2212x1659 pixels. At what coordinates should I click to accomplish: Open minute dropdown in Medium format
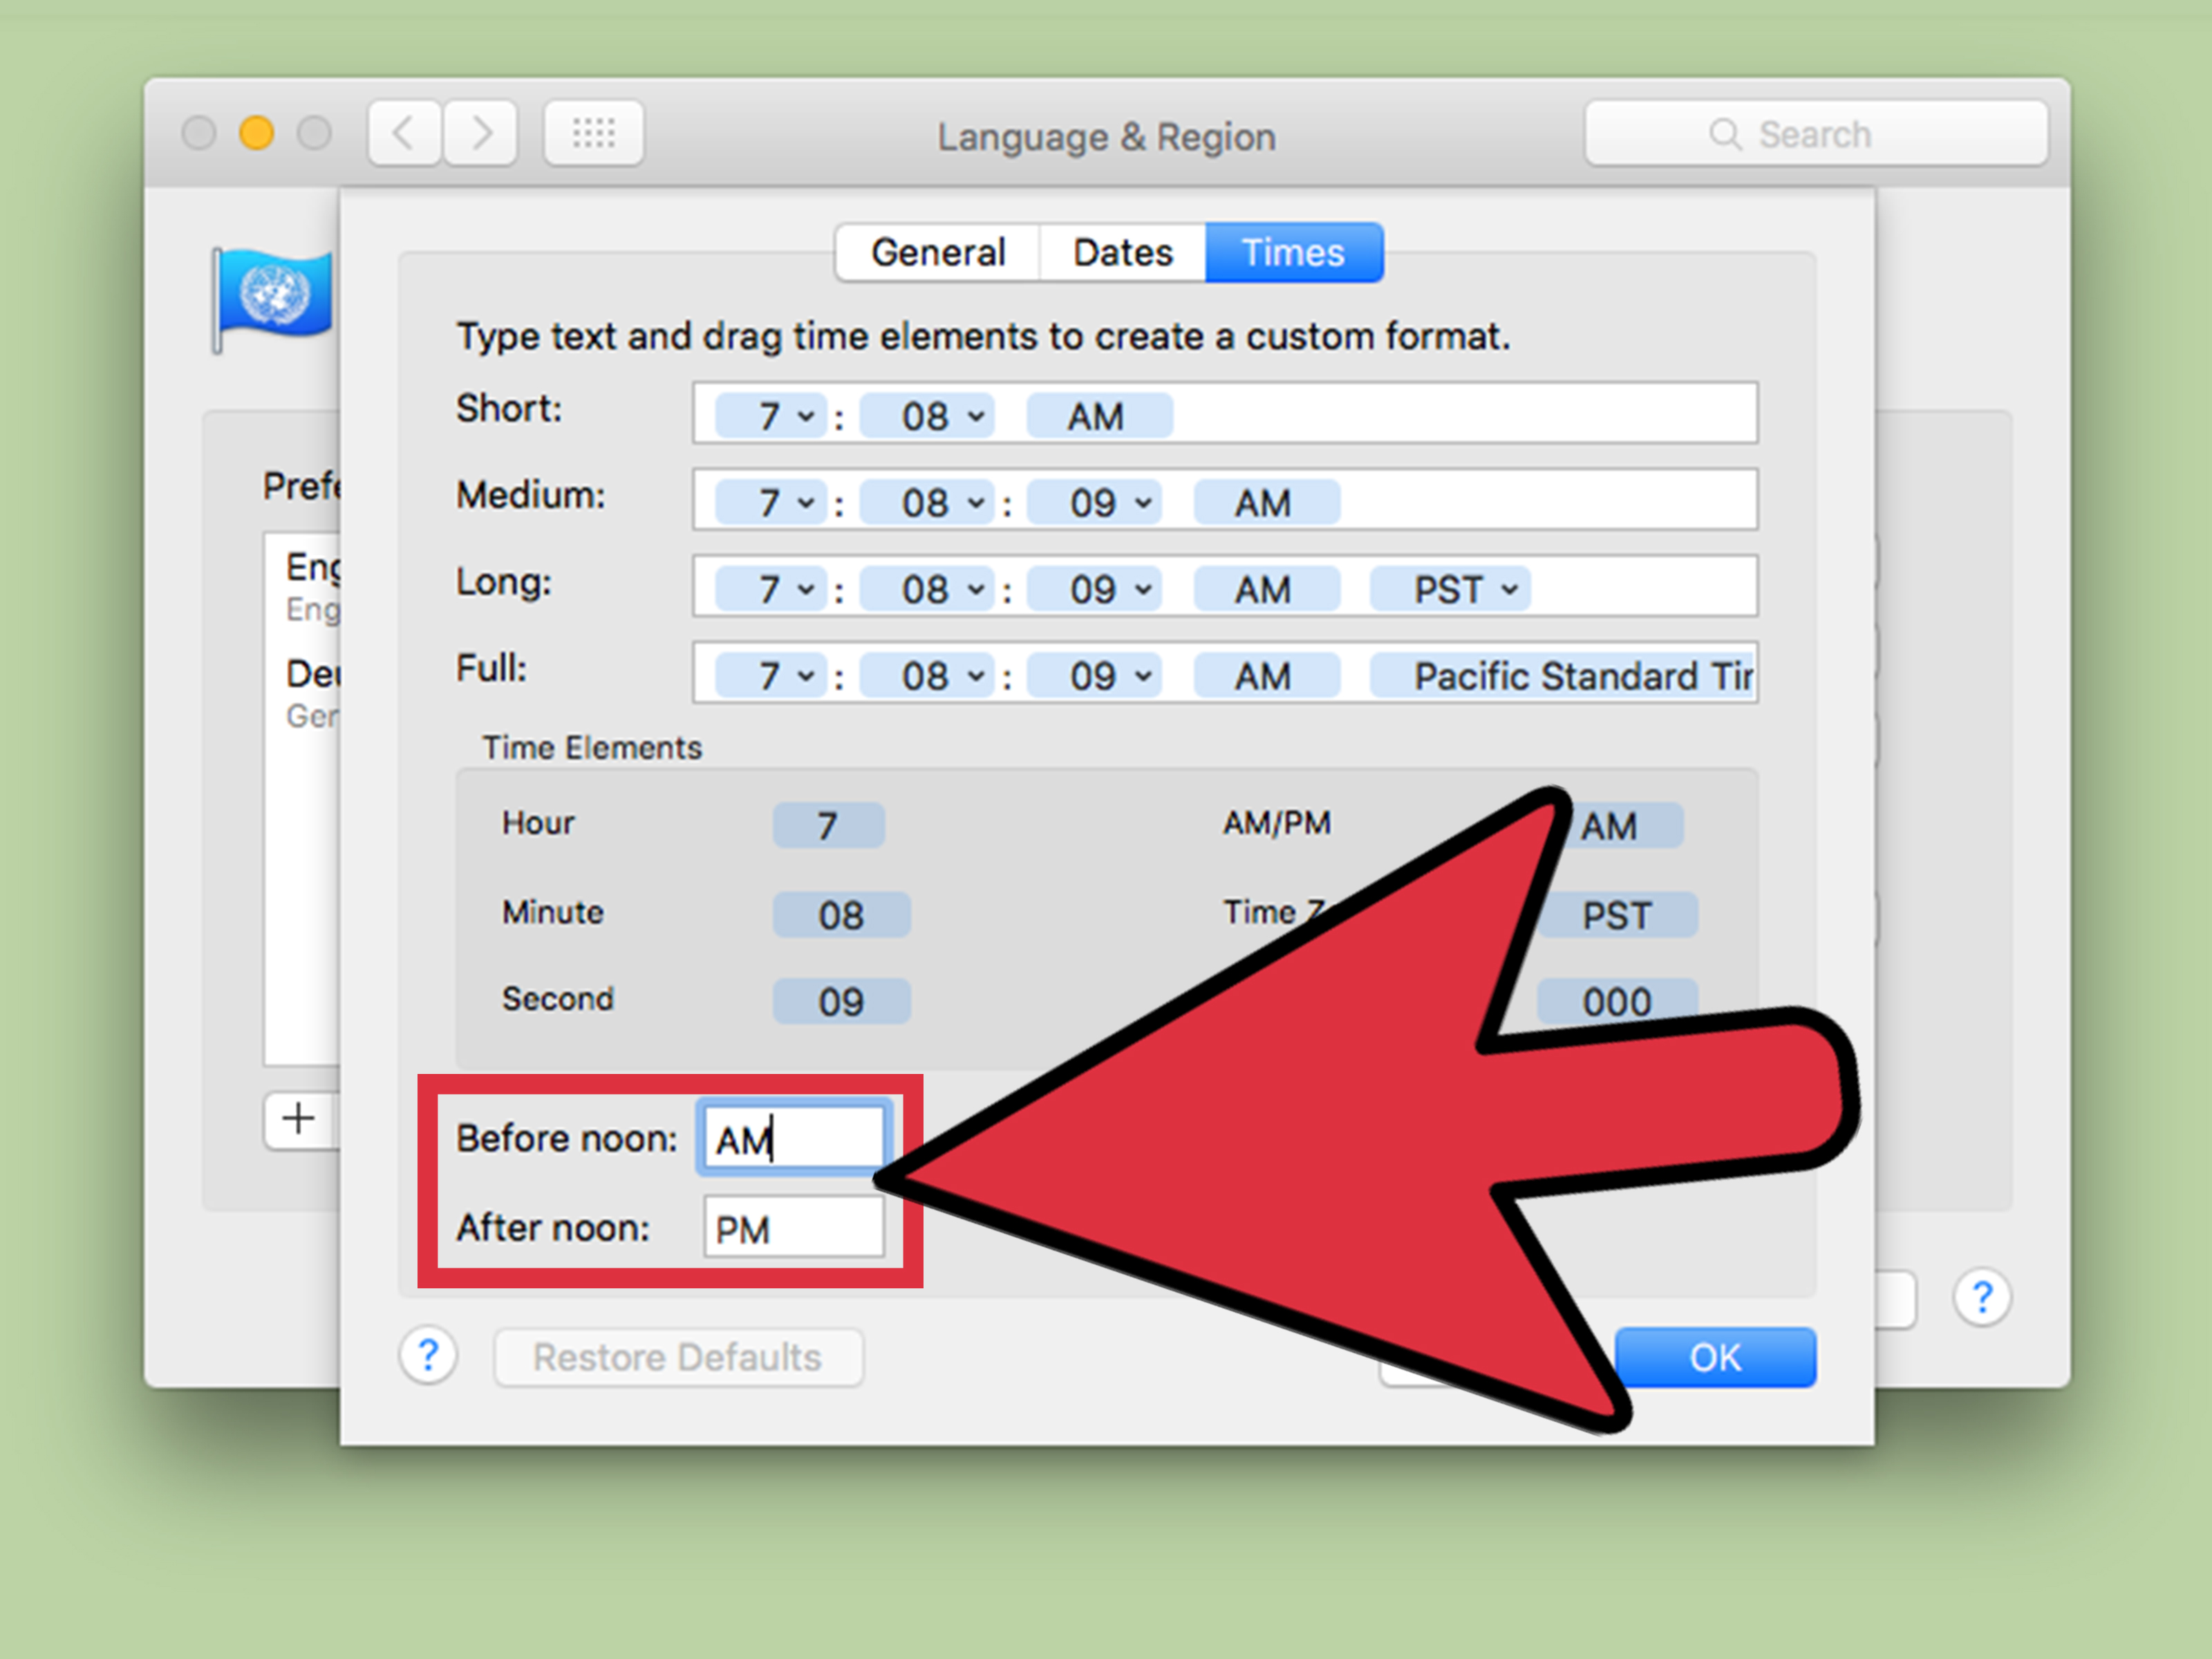click(x=927, y=502)
